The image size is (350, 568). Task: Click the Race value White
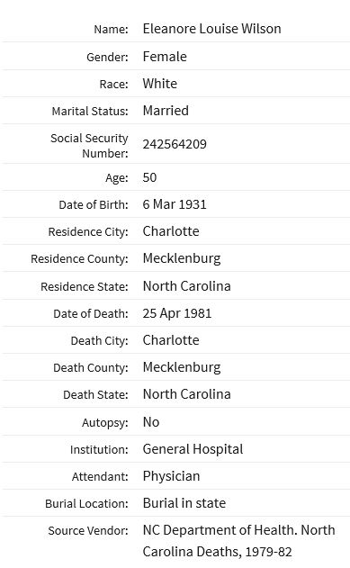(x=160, y=84)
